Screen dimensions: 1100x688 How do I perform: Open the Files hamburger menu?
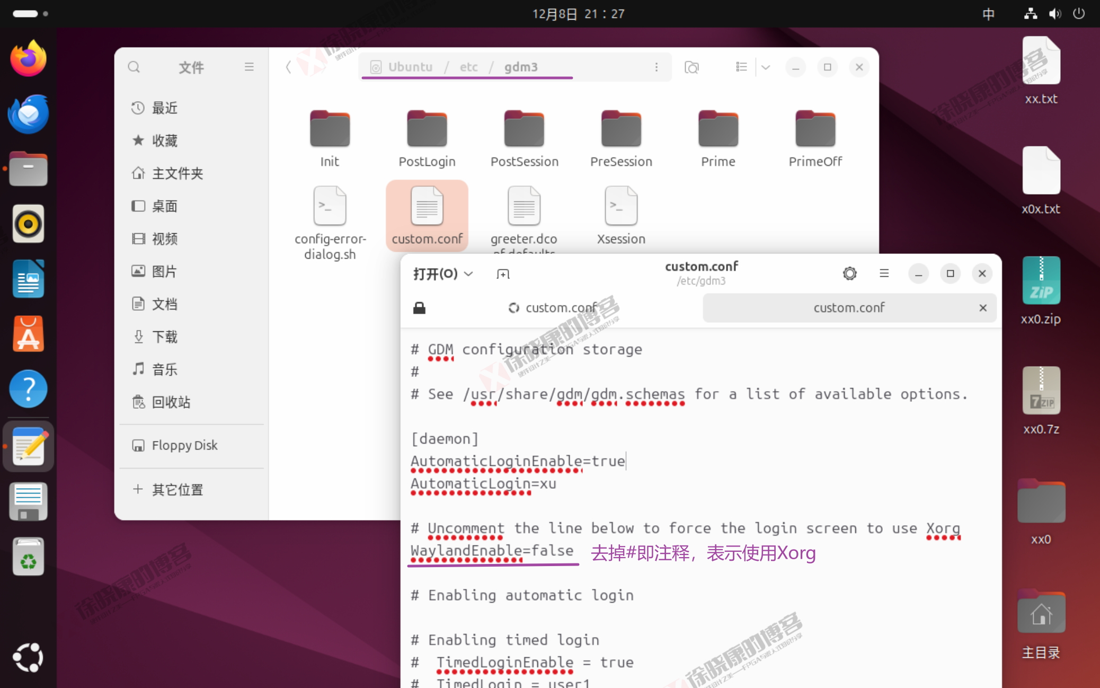coord(249,67)
